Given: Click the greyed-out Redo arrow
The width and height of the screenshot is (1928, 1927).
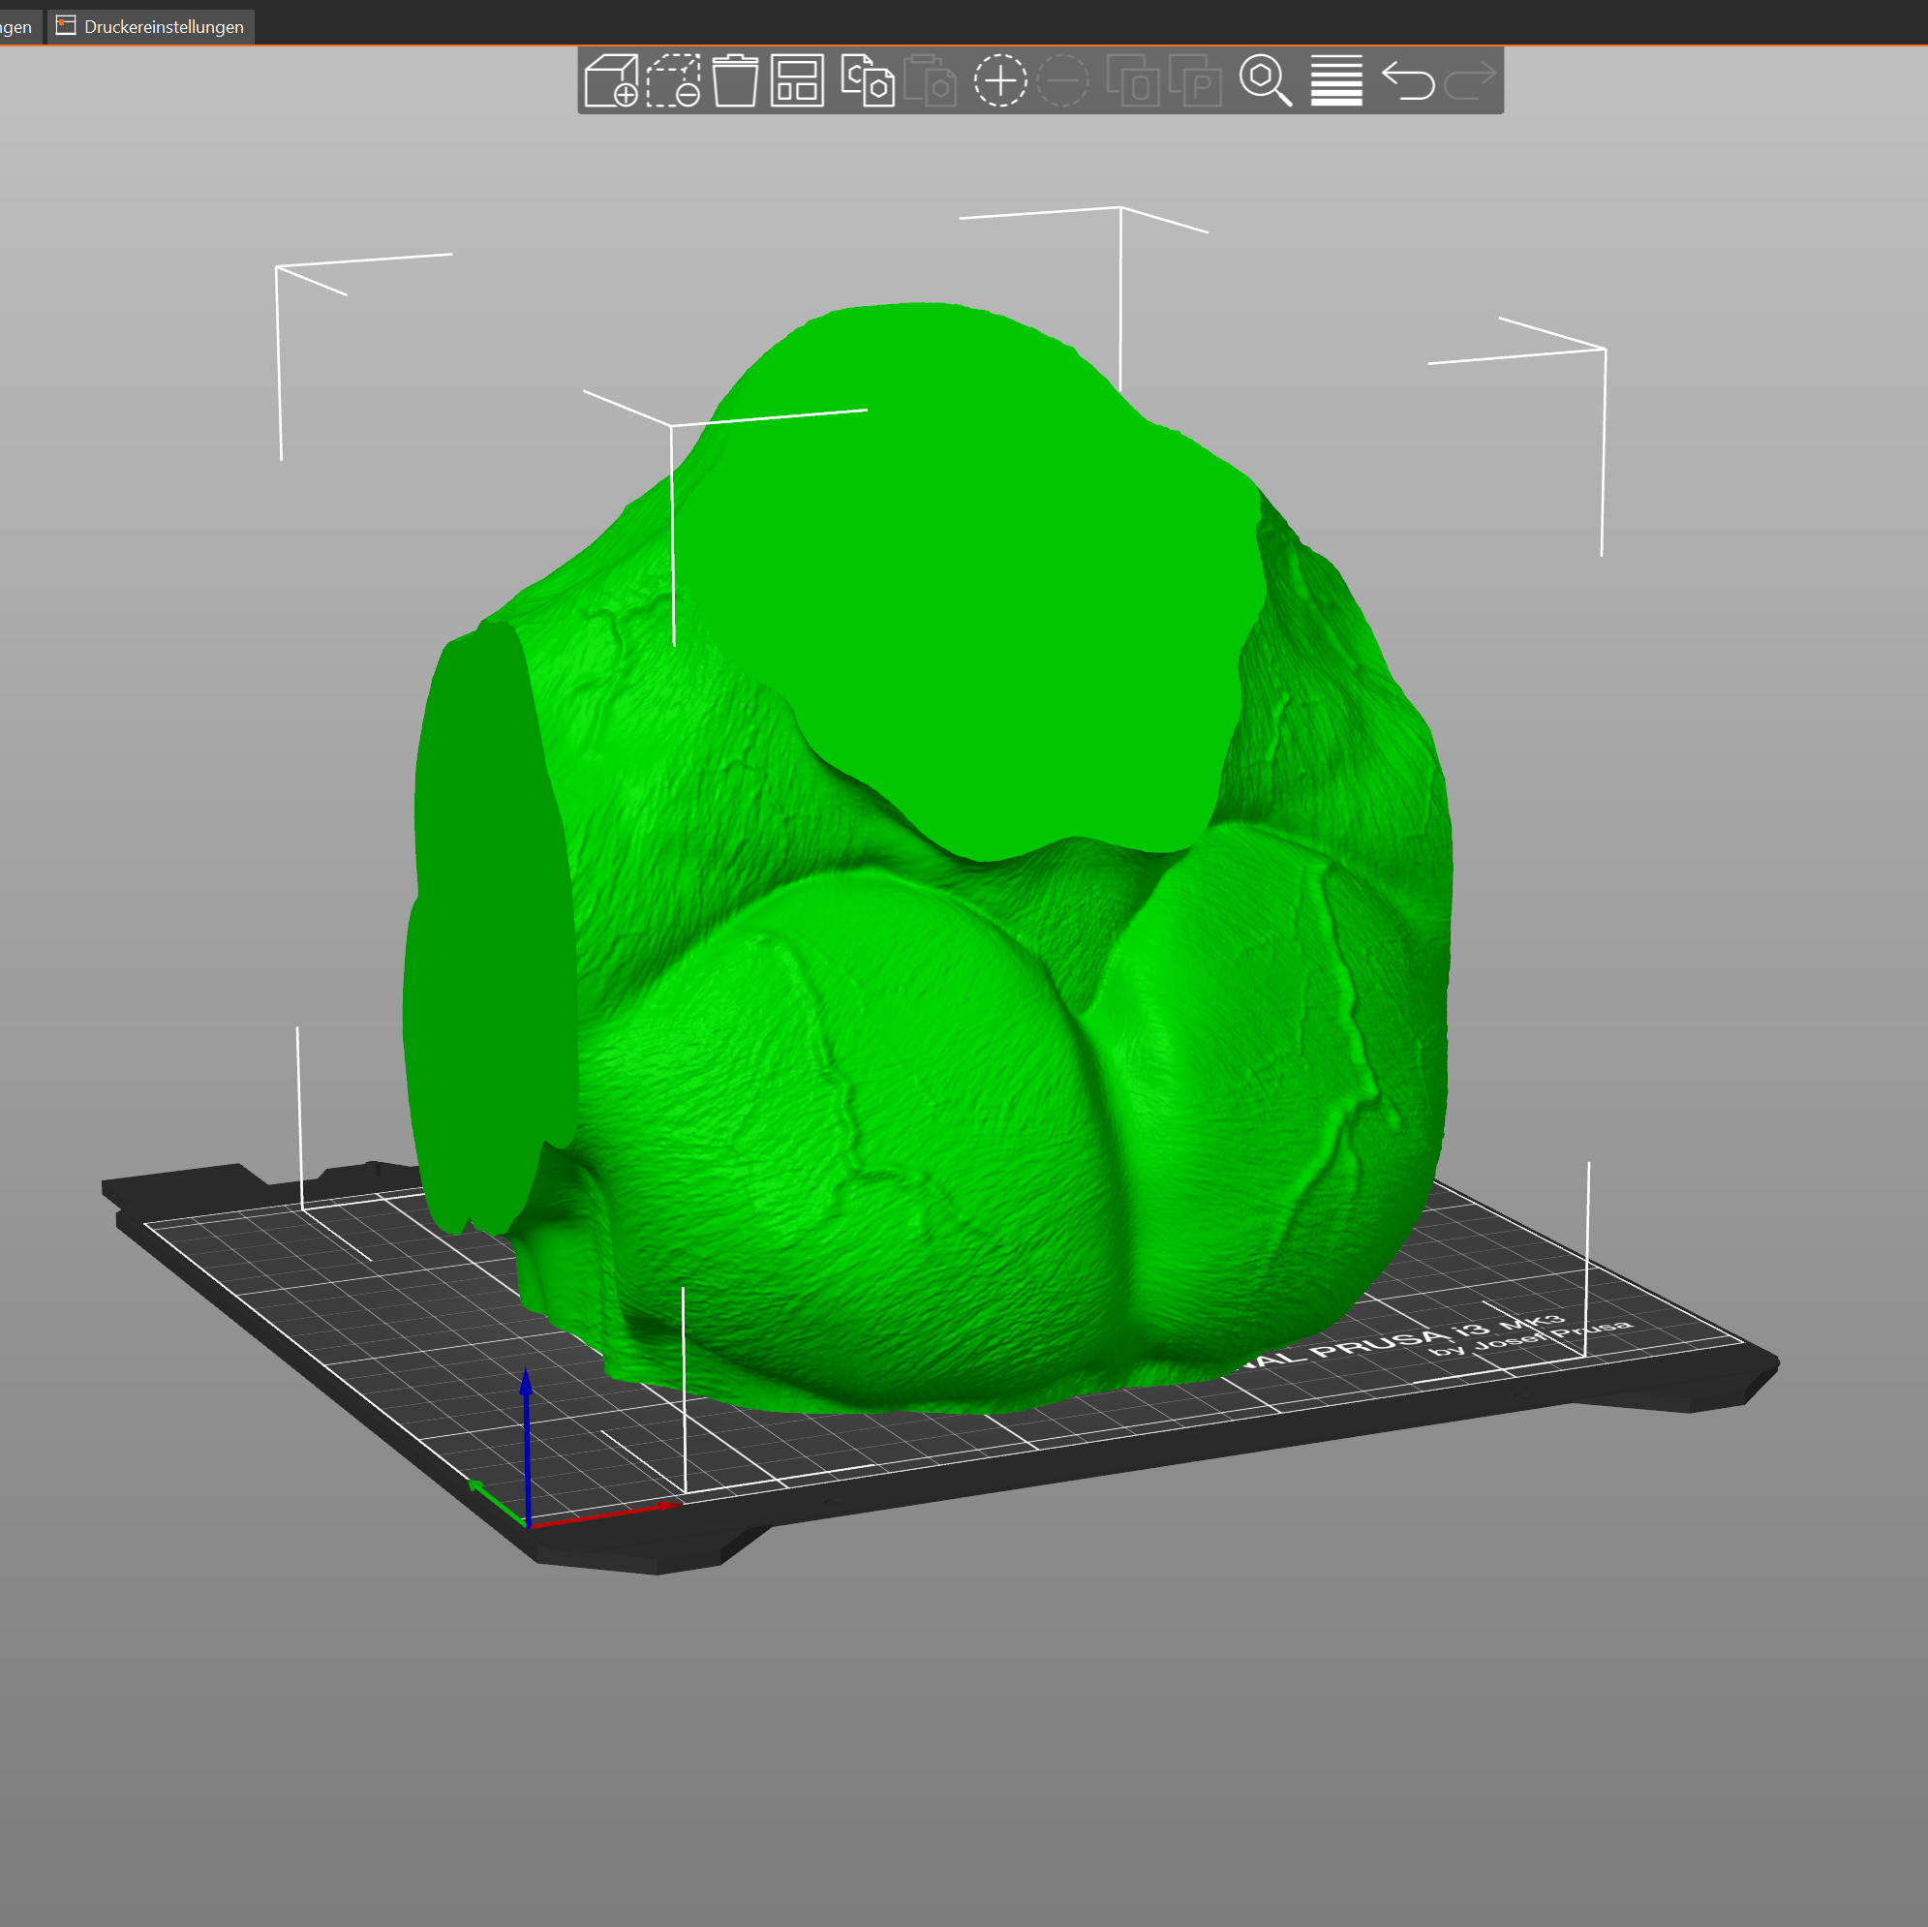Looking at the screenshot, I should tap(1470, 80).
